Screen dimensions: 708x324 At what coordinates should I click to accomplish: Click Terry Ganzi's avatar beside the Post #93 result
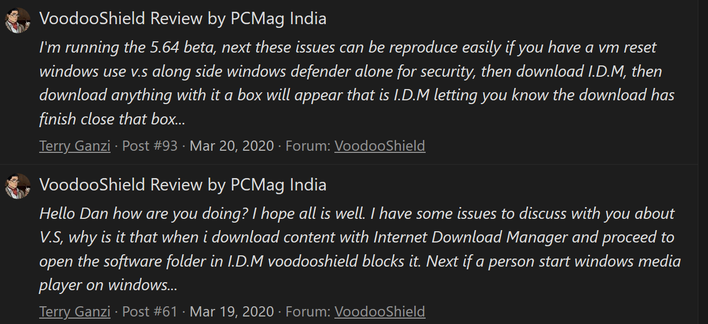(x=18, y=21)
